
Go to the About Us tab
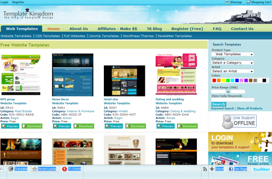coord(79,29)
